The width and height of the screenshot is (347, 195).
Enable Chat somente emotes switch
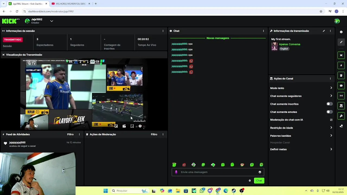(330, 112)
